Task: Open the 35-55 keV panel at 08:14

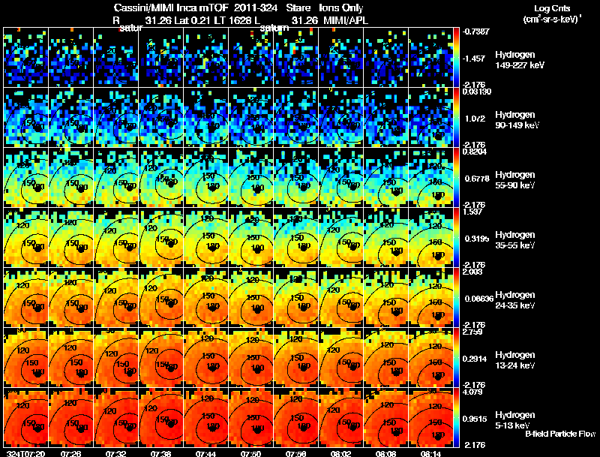Action: pyautogui.click(x=430, y=238)
